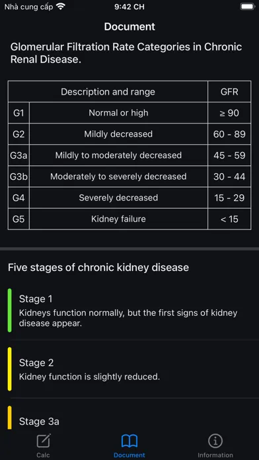Select the Information tab label
Screen dimensions: 259x460
coord(215,455)
